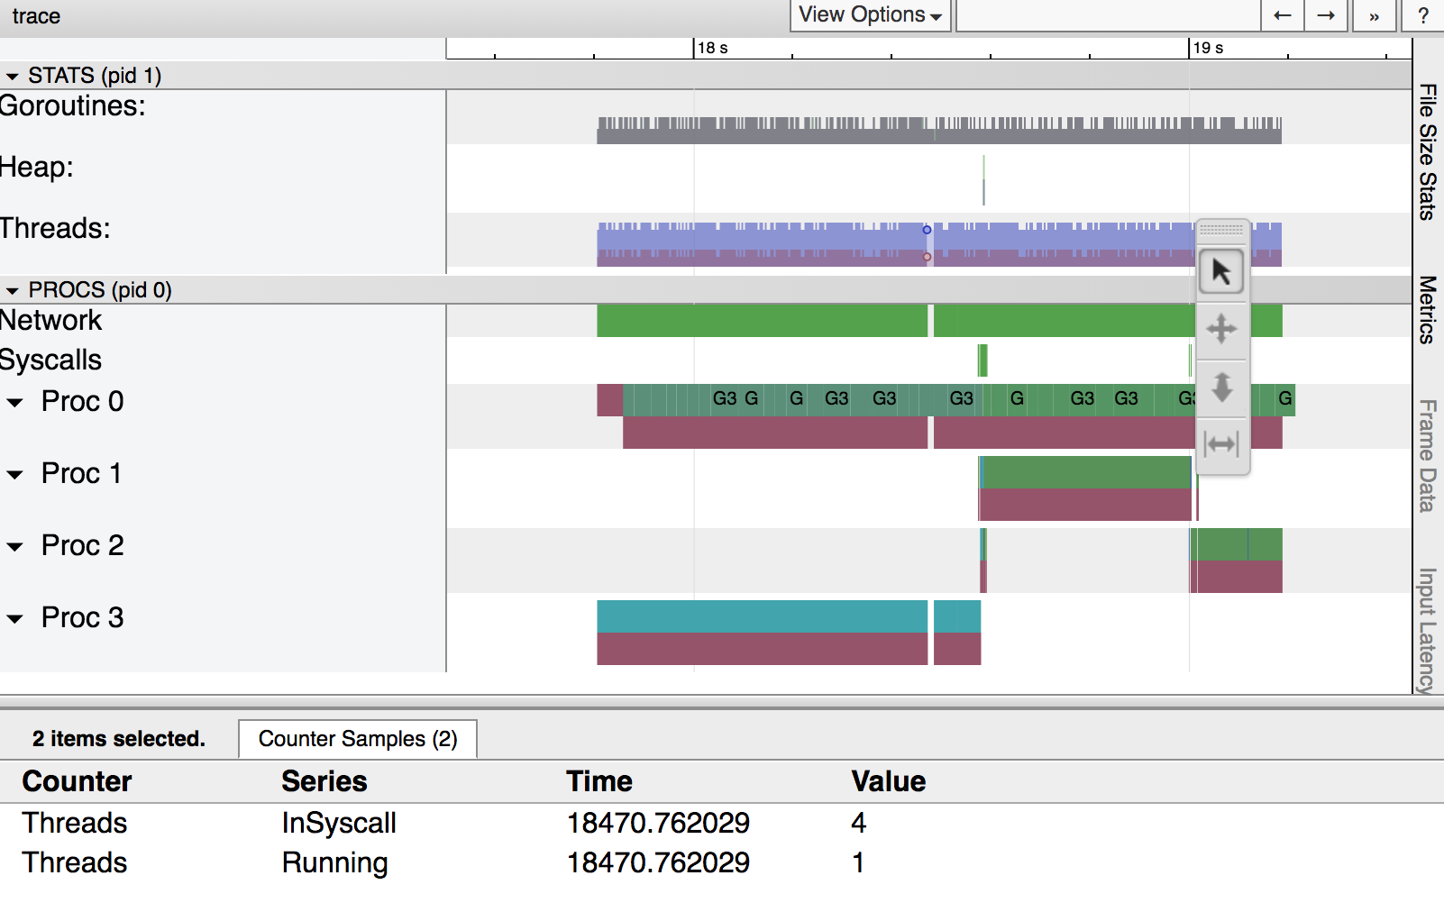Click the right arrow navigation button
This screenshot has width=1444, height=921.
click(x=1326, y=15)
